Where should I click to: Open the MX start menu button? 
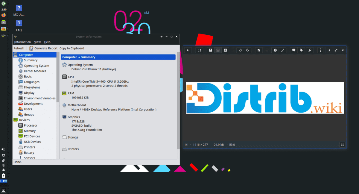[4, 190]
